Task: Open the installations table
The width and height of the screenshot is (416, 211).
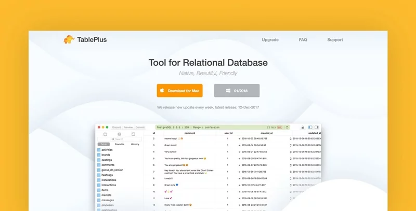Action: [x=107, y=180]
